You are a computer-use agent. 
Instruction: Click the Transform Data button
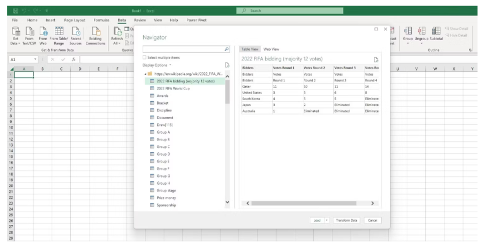click(346, 220)
